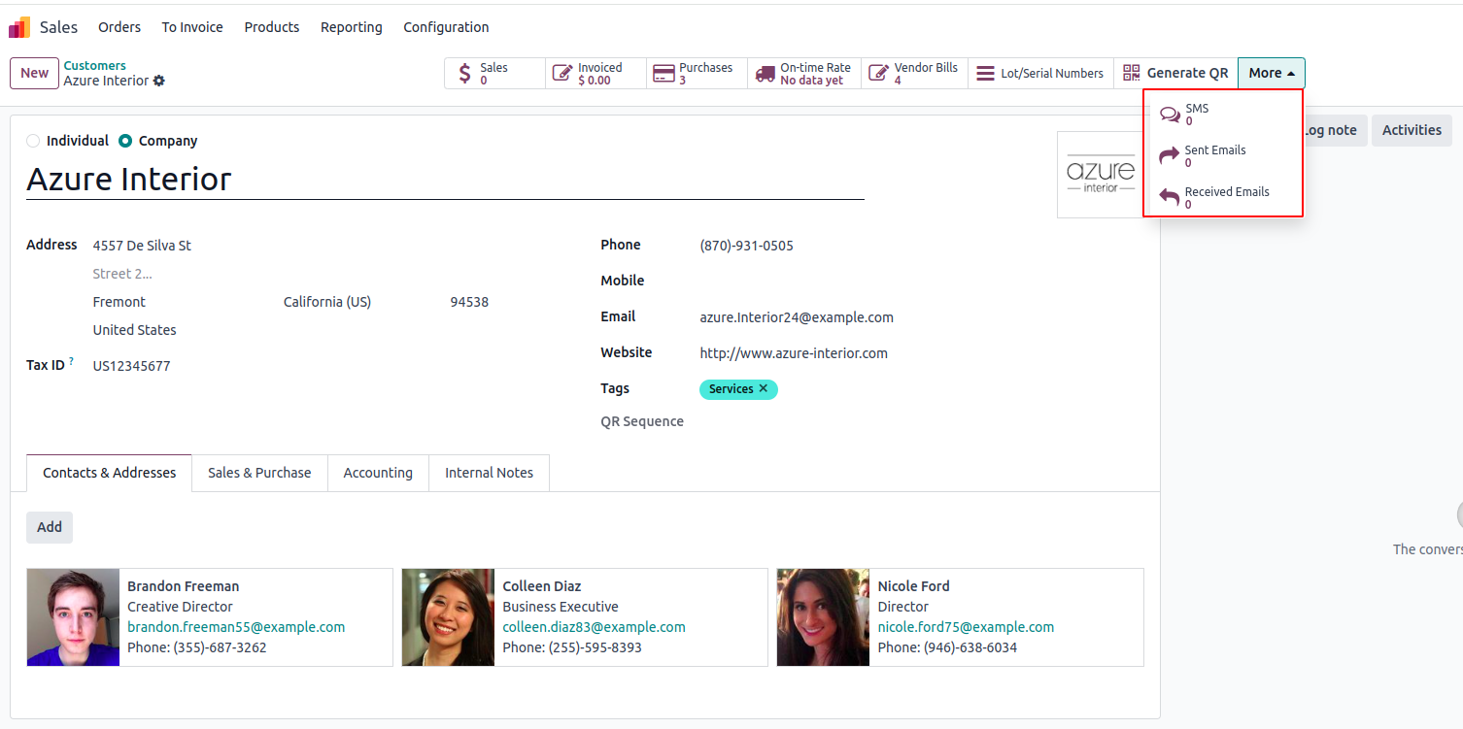The height and width of the screenshot is (729, 1463).
Task: Remove the Services tag with its X
Action: 764,388
